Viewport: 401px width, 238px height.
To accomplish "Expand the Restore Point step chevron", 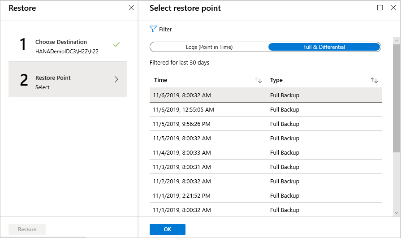I will coord(116,79).
